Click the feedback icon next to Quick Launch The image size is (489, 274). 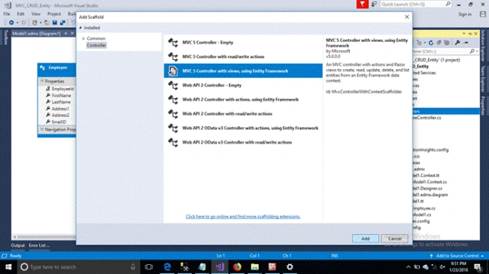pyautogui.click(x=374, y=5)
